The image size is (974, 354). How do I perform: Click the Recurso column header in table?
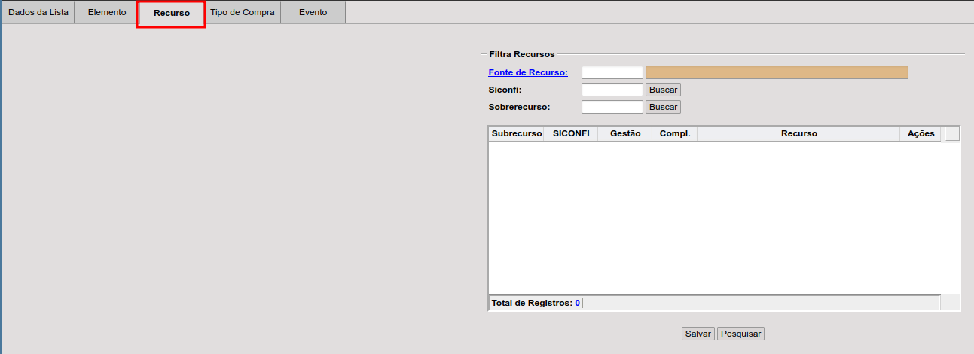point(798,133)
